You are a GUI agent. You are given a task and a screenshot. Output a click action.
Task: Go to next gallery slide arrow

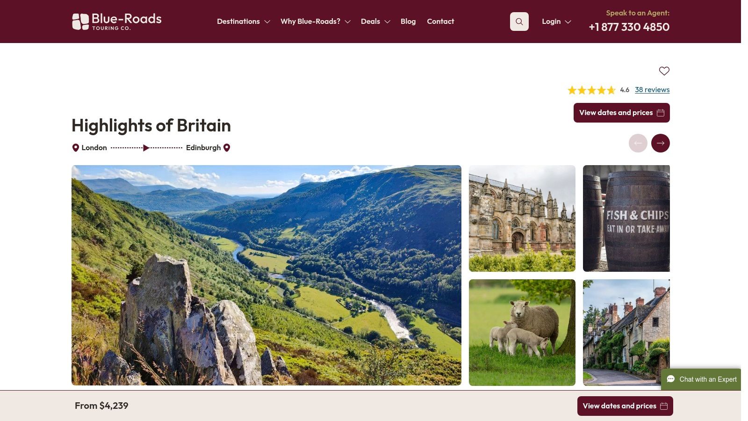click(661, 143)
